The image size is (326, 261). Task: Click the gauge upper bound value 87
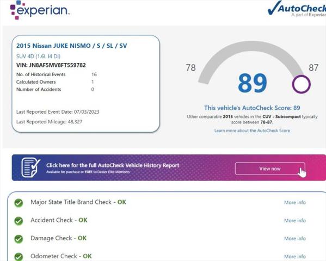coord(313,68)
